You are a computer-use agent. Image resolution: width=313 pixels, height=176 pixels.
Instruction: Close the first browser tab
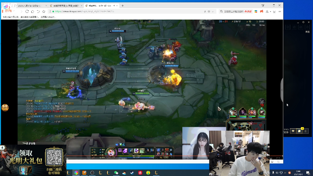click(46, 5)
